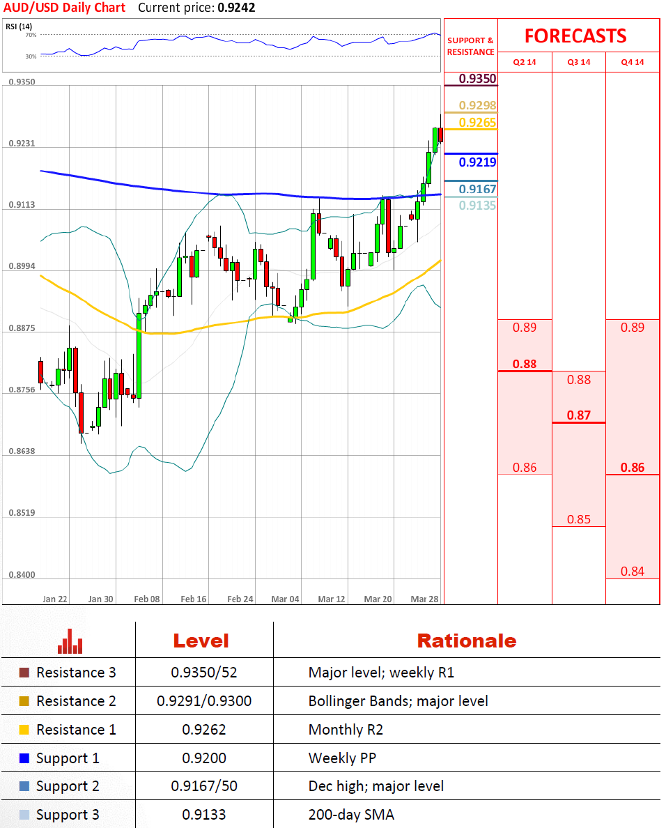The image size is (666, 828).
Task: Click the red bar chart icon in table header
Action: point(70,641)
